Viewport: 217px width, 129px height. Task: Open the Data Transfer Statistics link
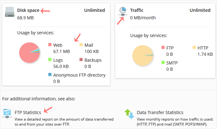160,112
